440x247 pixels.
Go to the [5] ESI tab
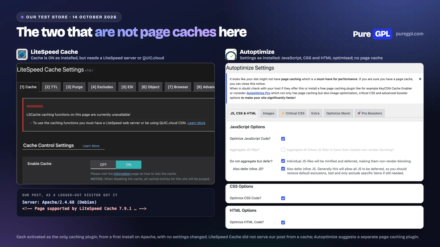[x=127, y=87]
